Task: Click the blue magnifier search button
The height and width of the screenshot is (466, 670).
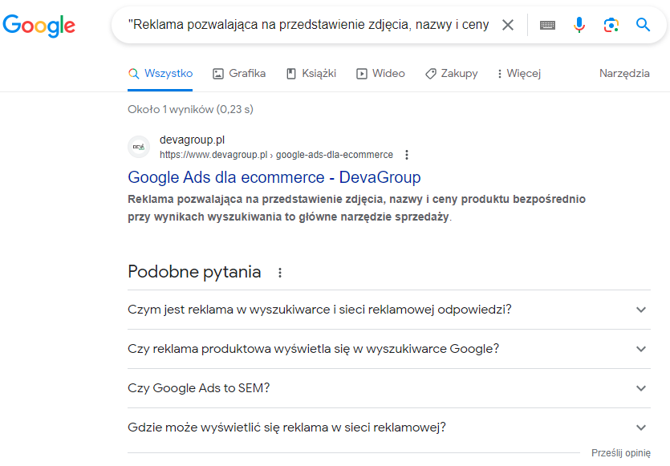Action: pos(643,25)
